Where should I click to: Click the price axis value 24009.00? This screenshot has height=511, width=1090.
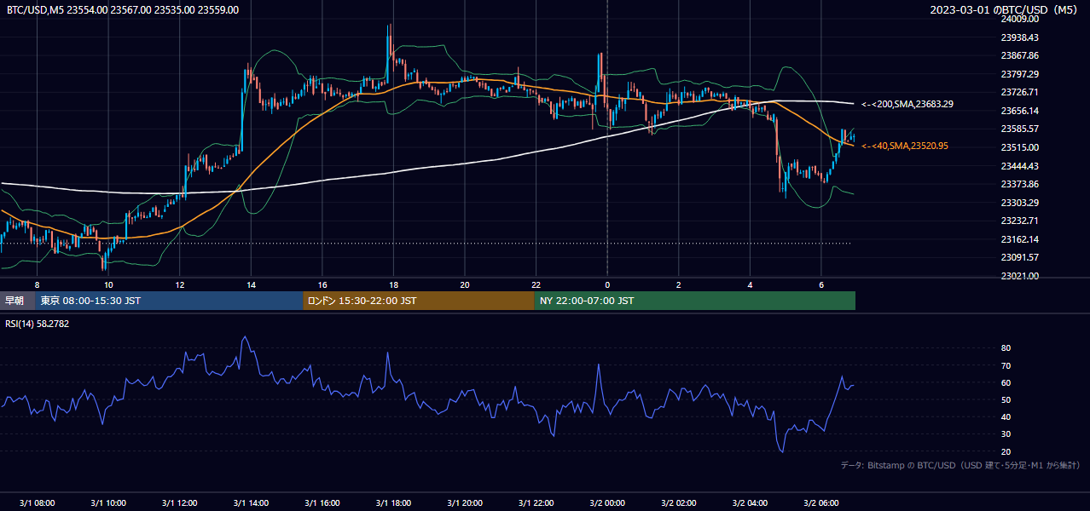coord(1019,19)
